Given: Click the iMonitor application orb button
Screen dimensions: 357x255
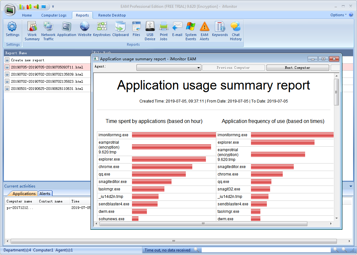Looking at the screenshot, I should [10, 10].
